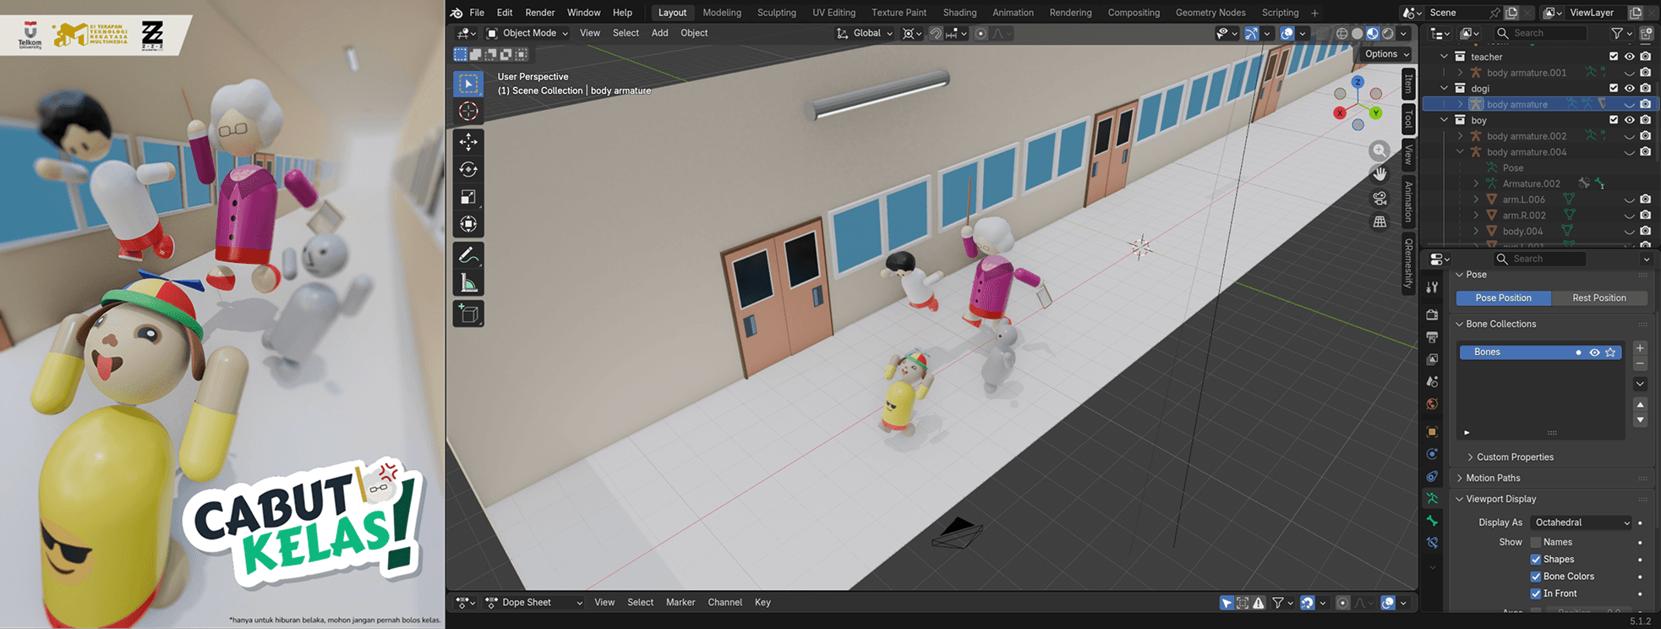Enable proportional editing in viewport header
The height and width of the screenshot is (629, 1661).
[981, 34]
